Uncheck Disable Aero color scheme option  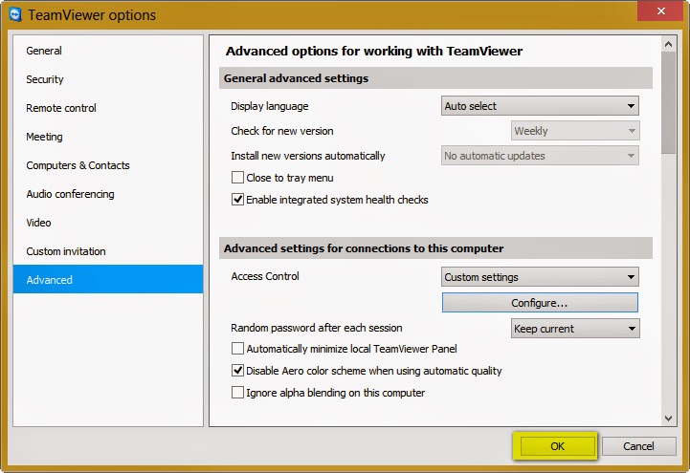[x=237, y=371]
